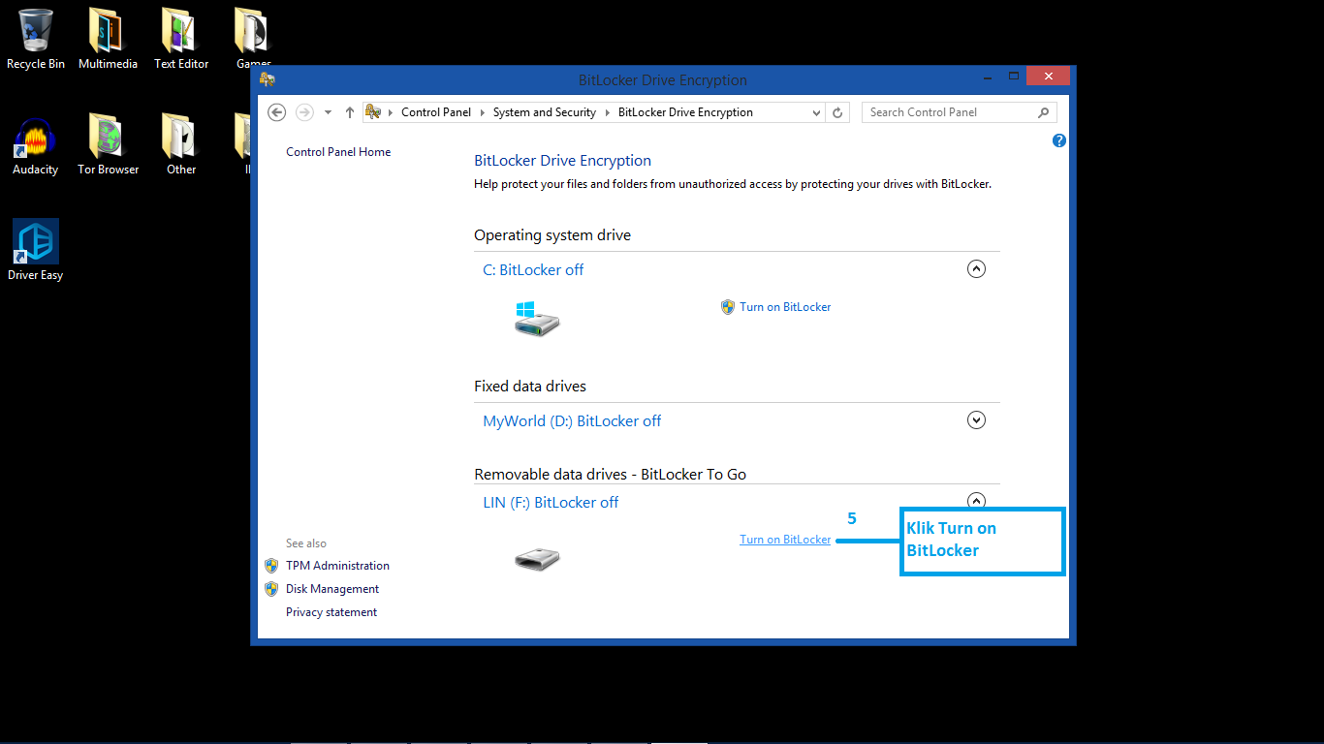
Task: Click the 'Fixed data drives' heading text
Action: point(530,387)
